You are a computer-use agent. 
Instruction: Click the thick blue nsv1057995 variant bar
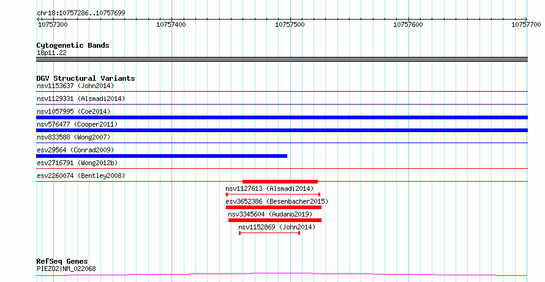[x=282, y=117]
